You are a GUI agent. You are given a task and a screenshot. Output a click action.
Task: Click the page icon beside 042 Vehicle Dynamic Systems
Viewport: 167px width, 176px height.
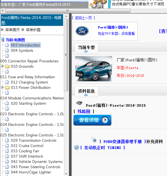tap(7, 162)
